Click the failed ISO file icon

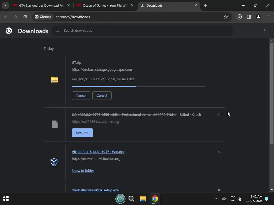pyautogui.click(x=55, y=124)
